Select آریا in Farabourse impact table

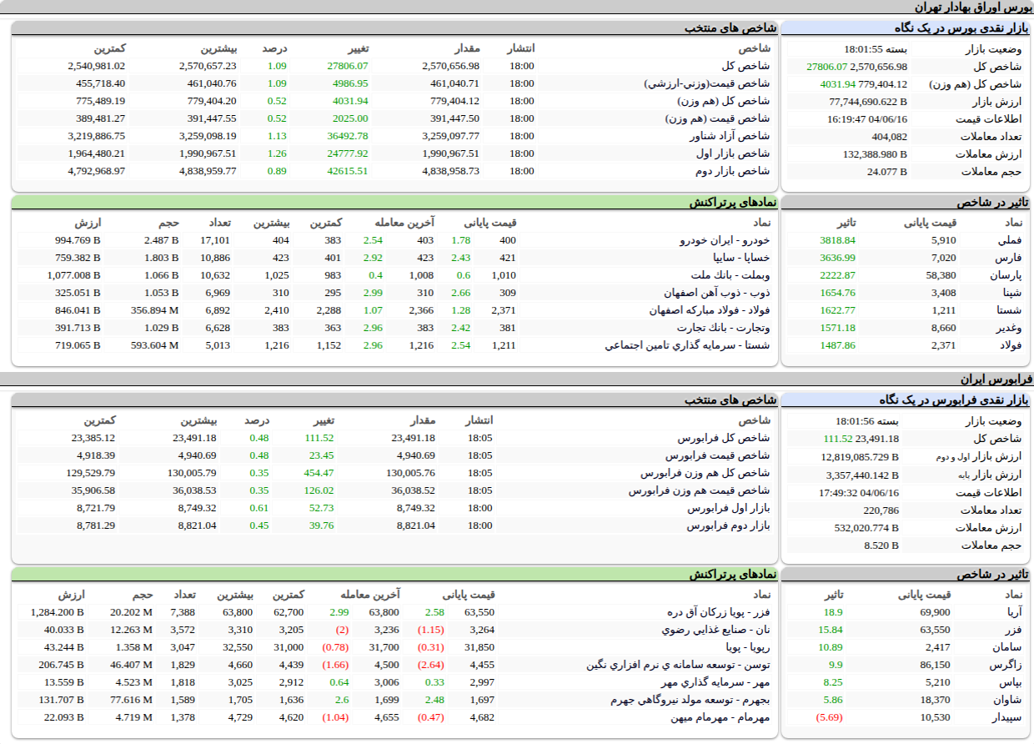click(1014, 612)
